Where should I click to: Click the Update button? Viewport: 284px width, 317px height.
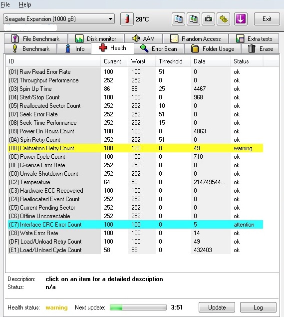click(217, 308)
